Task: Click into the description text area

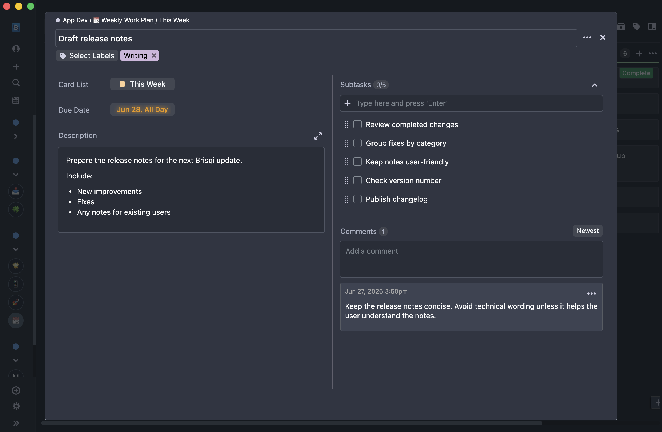Action: pyautogui.click(x=191, y=190)
